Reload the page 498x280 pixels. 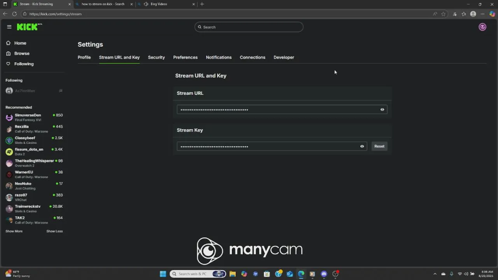point(14,14)
